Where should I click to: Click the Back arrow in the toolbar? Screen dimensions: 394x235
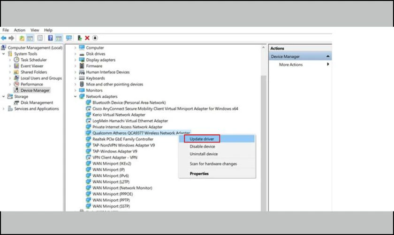[4, 38]
